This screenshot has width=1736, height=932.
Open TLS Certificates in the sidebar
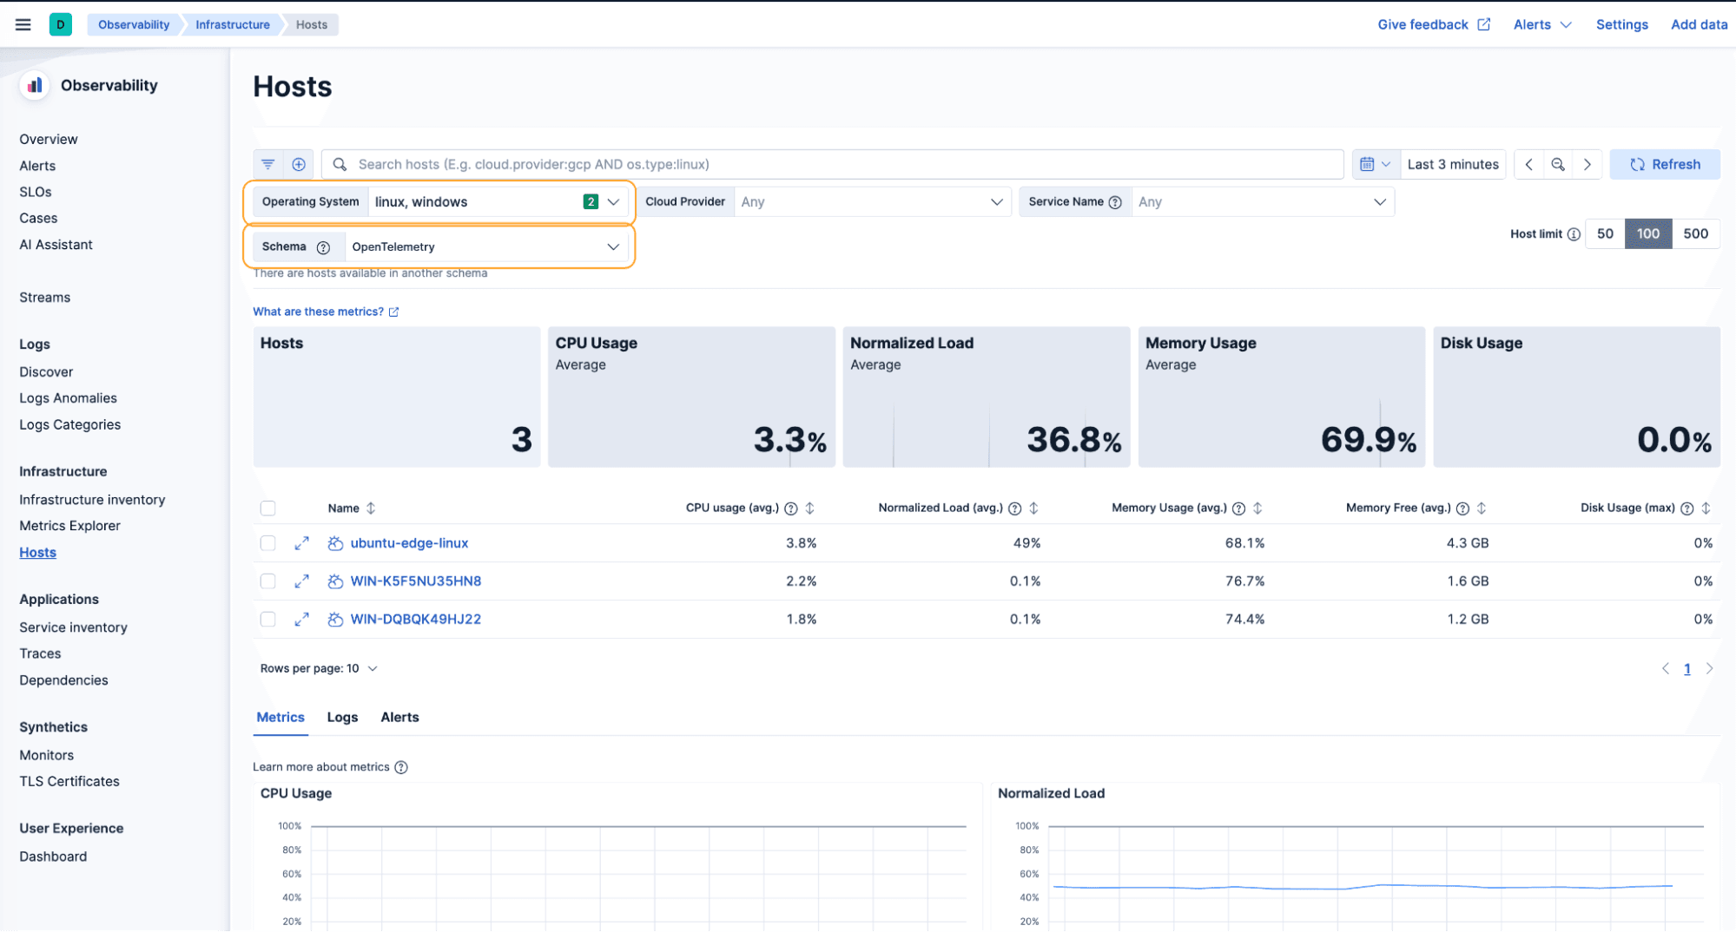pyautogui.click(x=69, y=782)
